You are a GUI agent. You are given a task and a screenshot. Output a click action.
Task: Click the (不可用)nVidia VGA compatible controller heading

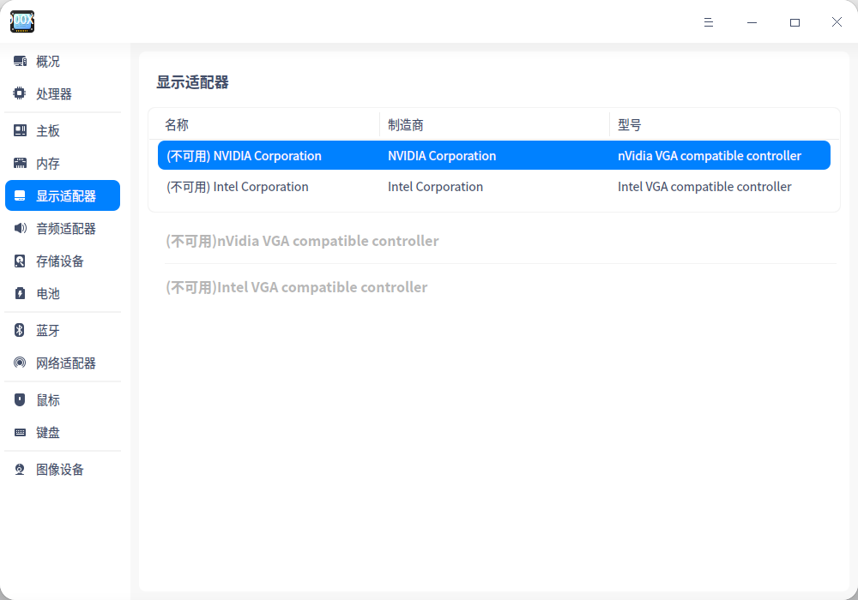(302, 241)
